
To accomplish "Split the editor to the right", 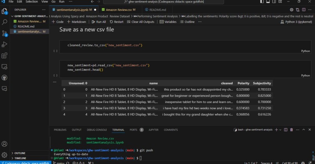I will pos(304,10).
